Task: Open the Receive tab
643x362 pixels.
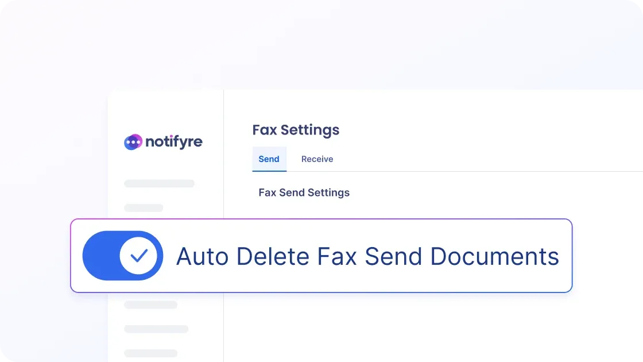Action: click(317, 159)
